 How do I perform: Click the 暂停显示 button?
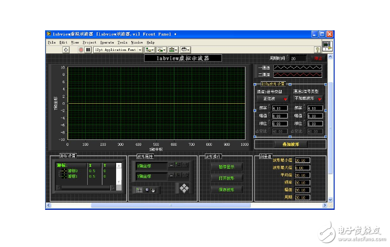click(226, 167)
